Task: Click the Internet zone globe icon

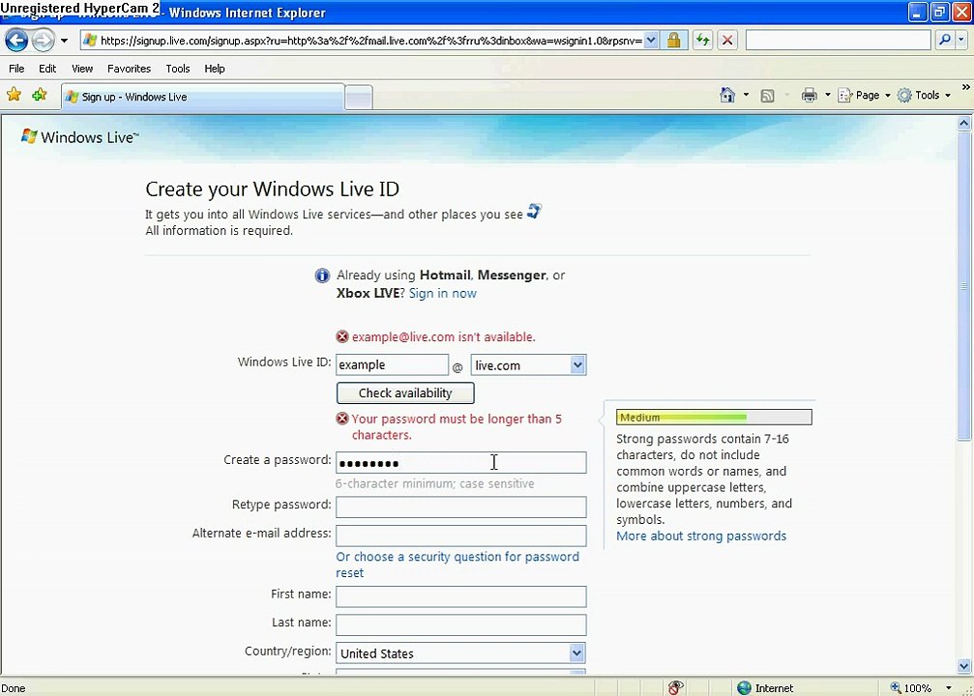Action: pyautogui.click(x=744, y=688)
